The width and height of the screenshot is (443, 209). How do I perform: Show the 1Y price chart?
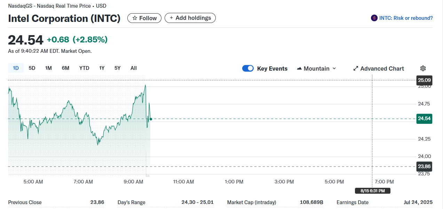[x=102, y=68]
